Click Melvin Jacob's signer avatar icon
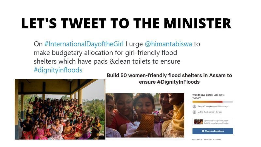261x147 pixels. coord(194,112)
